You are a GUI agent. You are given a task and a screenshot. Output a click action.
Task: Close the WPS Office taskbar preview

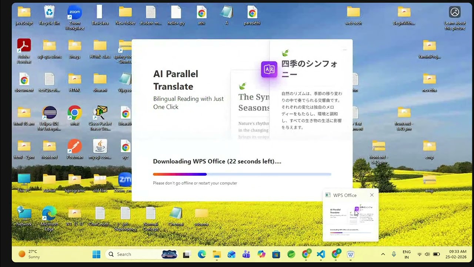pyautogui.click(x=372, y=195)
